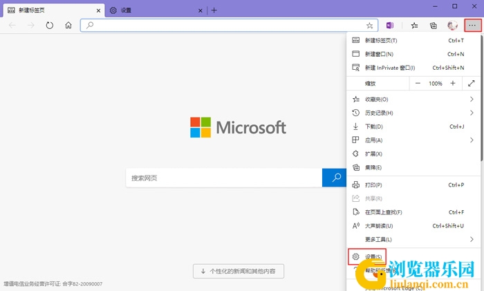
Task: Open a new tab with the plus button
Action: point(214,10)
